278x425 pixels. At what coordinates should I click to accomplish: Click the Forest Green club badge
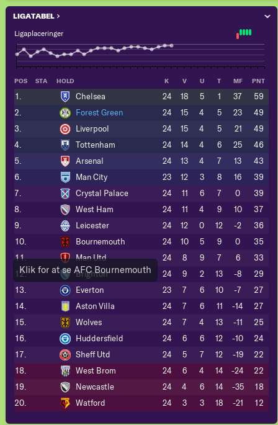65,113
